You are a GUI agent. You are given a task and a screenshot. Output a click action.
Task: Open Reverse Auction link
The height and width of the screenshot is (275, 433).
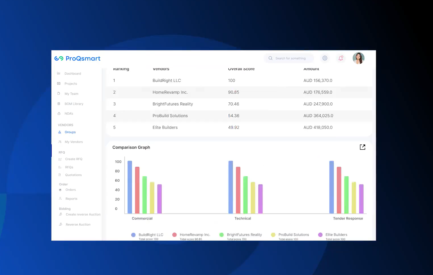(78, 225)
